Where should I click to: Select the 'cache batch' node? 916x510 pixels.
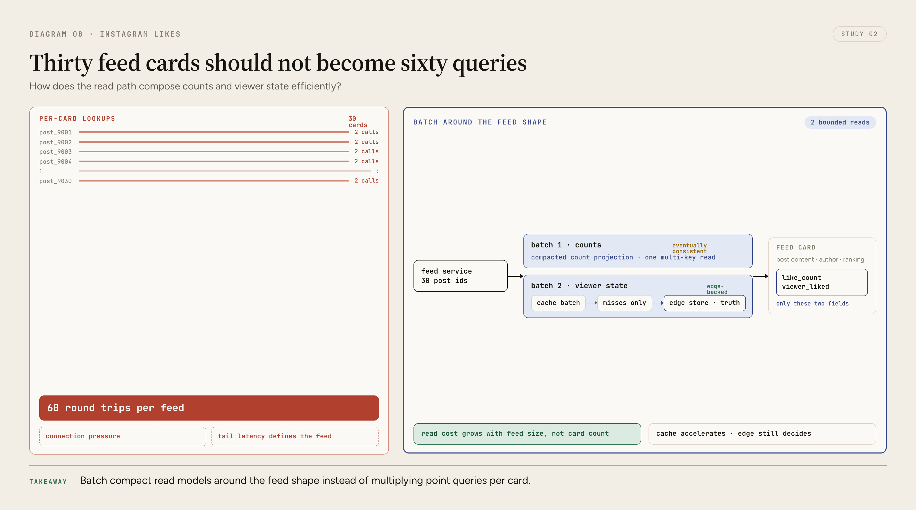558,303
